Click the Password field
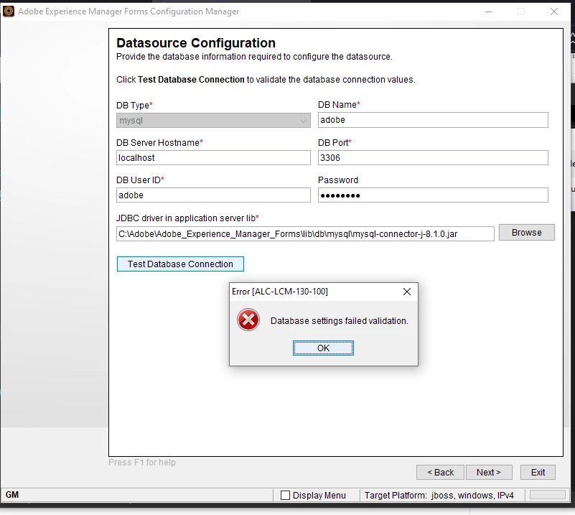The height and width of the screenshot is (515, 575). click(x=433, y=195)
